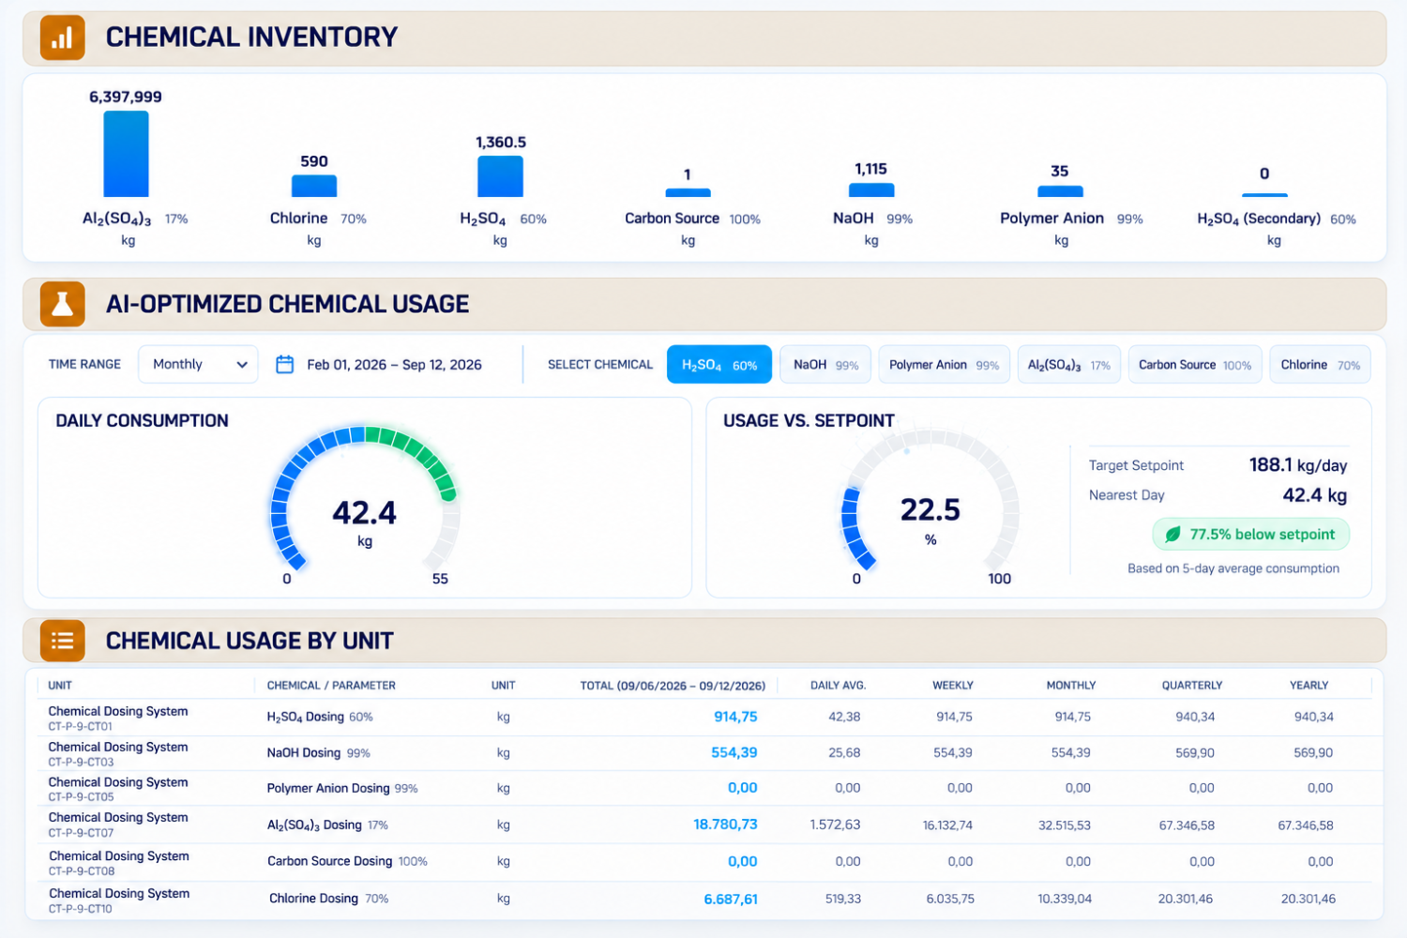Viewport: 1407px width, 938px height.
Task: Click the NaOH 1,115 inventory bar
Action: tap(871, 189)
